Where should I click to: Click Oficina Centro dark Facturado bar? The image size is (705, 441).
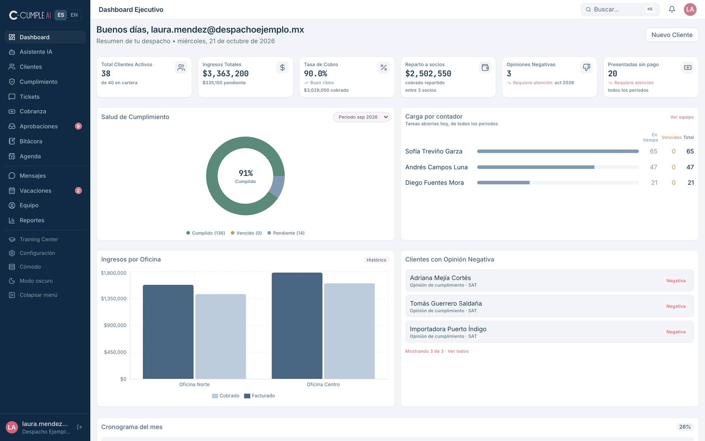pyautogui.click(x=297, y=325)
